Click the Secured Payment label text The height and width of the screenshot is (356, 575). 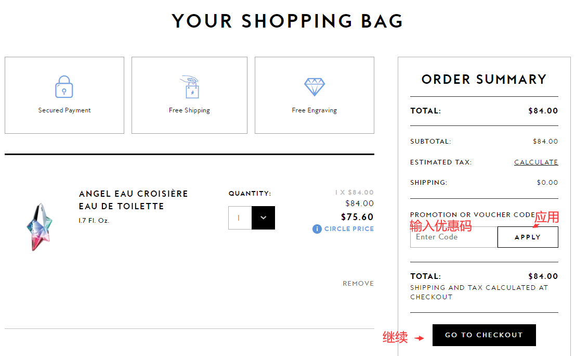point(64,110)
